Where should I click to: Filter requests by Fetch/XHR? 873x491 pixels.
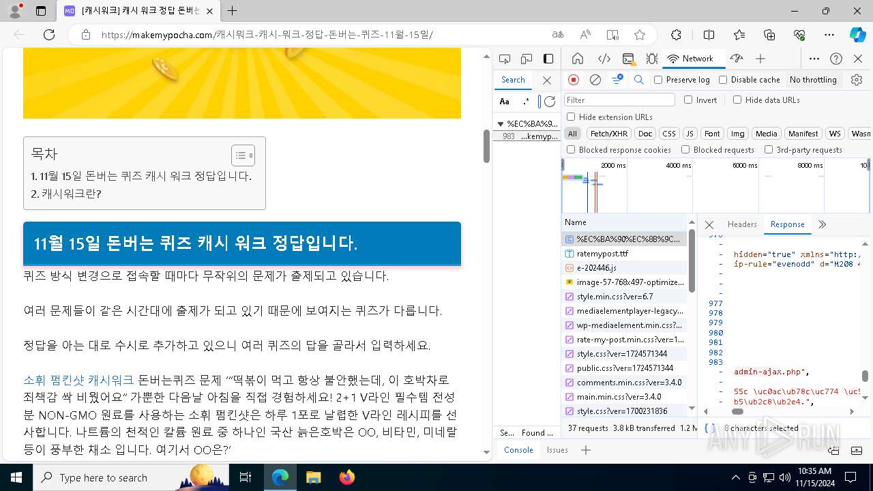(x=609, y=134)
